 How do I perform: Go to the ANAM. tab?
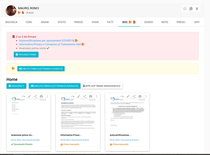pos(45,22)
